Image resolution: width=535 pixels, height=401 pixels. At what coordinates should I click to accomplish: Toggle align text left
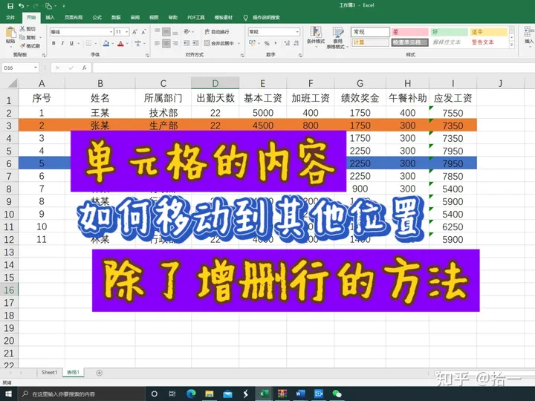coord(158,43)
